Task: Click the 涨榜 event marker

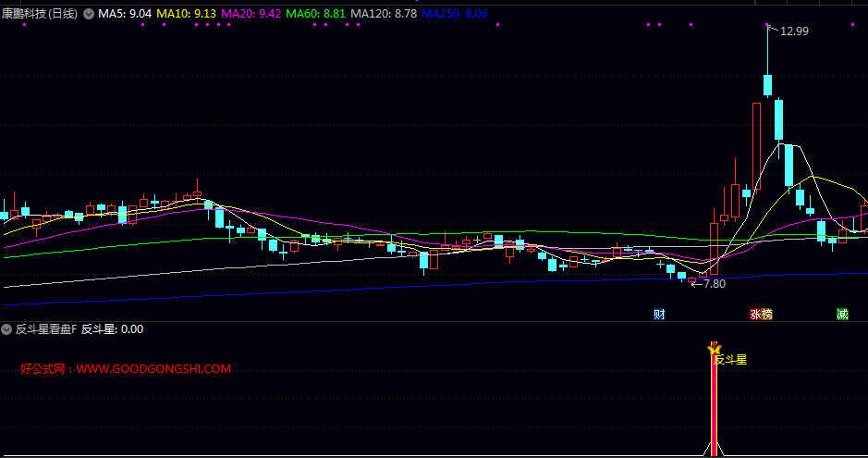Action: [761, 315]
